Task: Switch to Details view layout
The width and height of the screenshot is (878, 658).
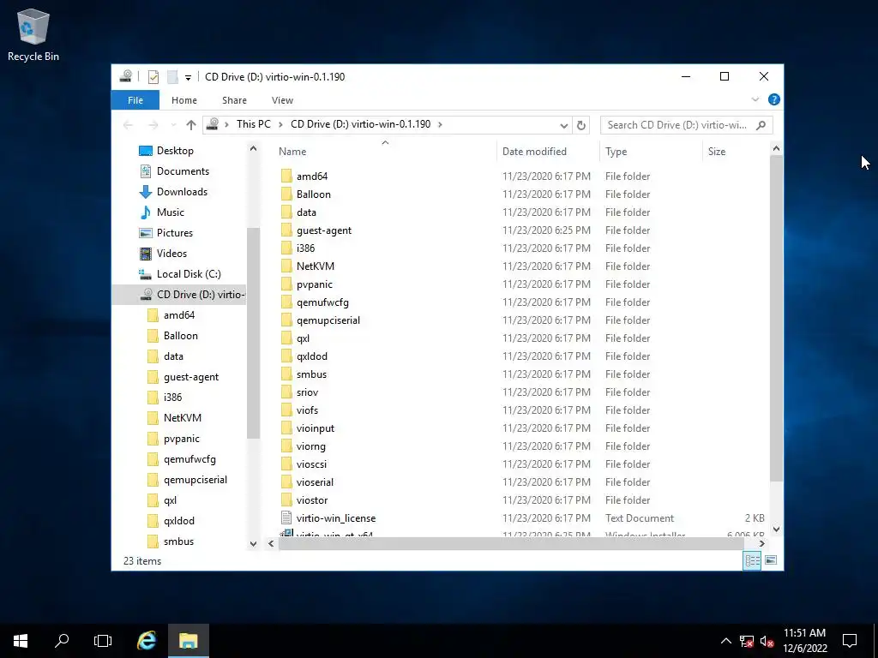Action: coord(752,560)
